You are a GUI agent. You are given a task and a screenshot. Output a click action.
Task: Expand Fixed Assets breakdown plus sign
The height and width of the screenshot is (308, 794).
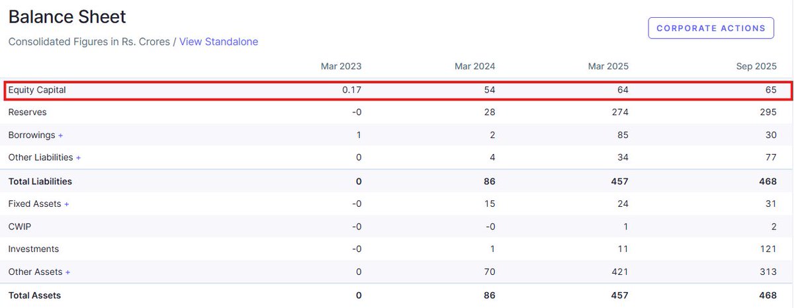click(67, 204)
